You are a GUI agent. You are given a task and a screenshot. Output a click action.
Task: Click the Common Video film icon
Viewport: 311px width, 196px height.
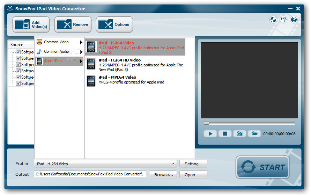point(39,42)
